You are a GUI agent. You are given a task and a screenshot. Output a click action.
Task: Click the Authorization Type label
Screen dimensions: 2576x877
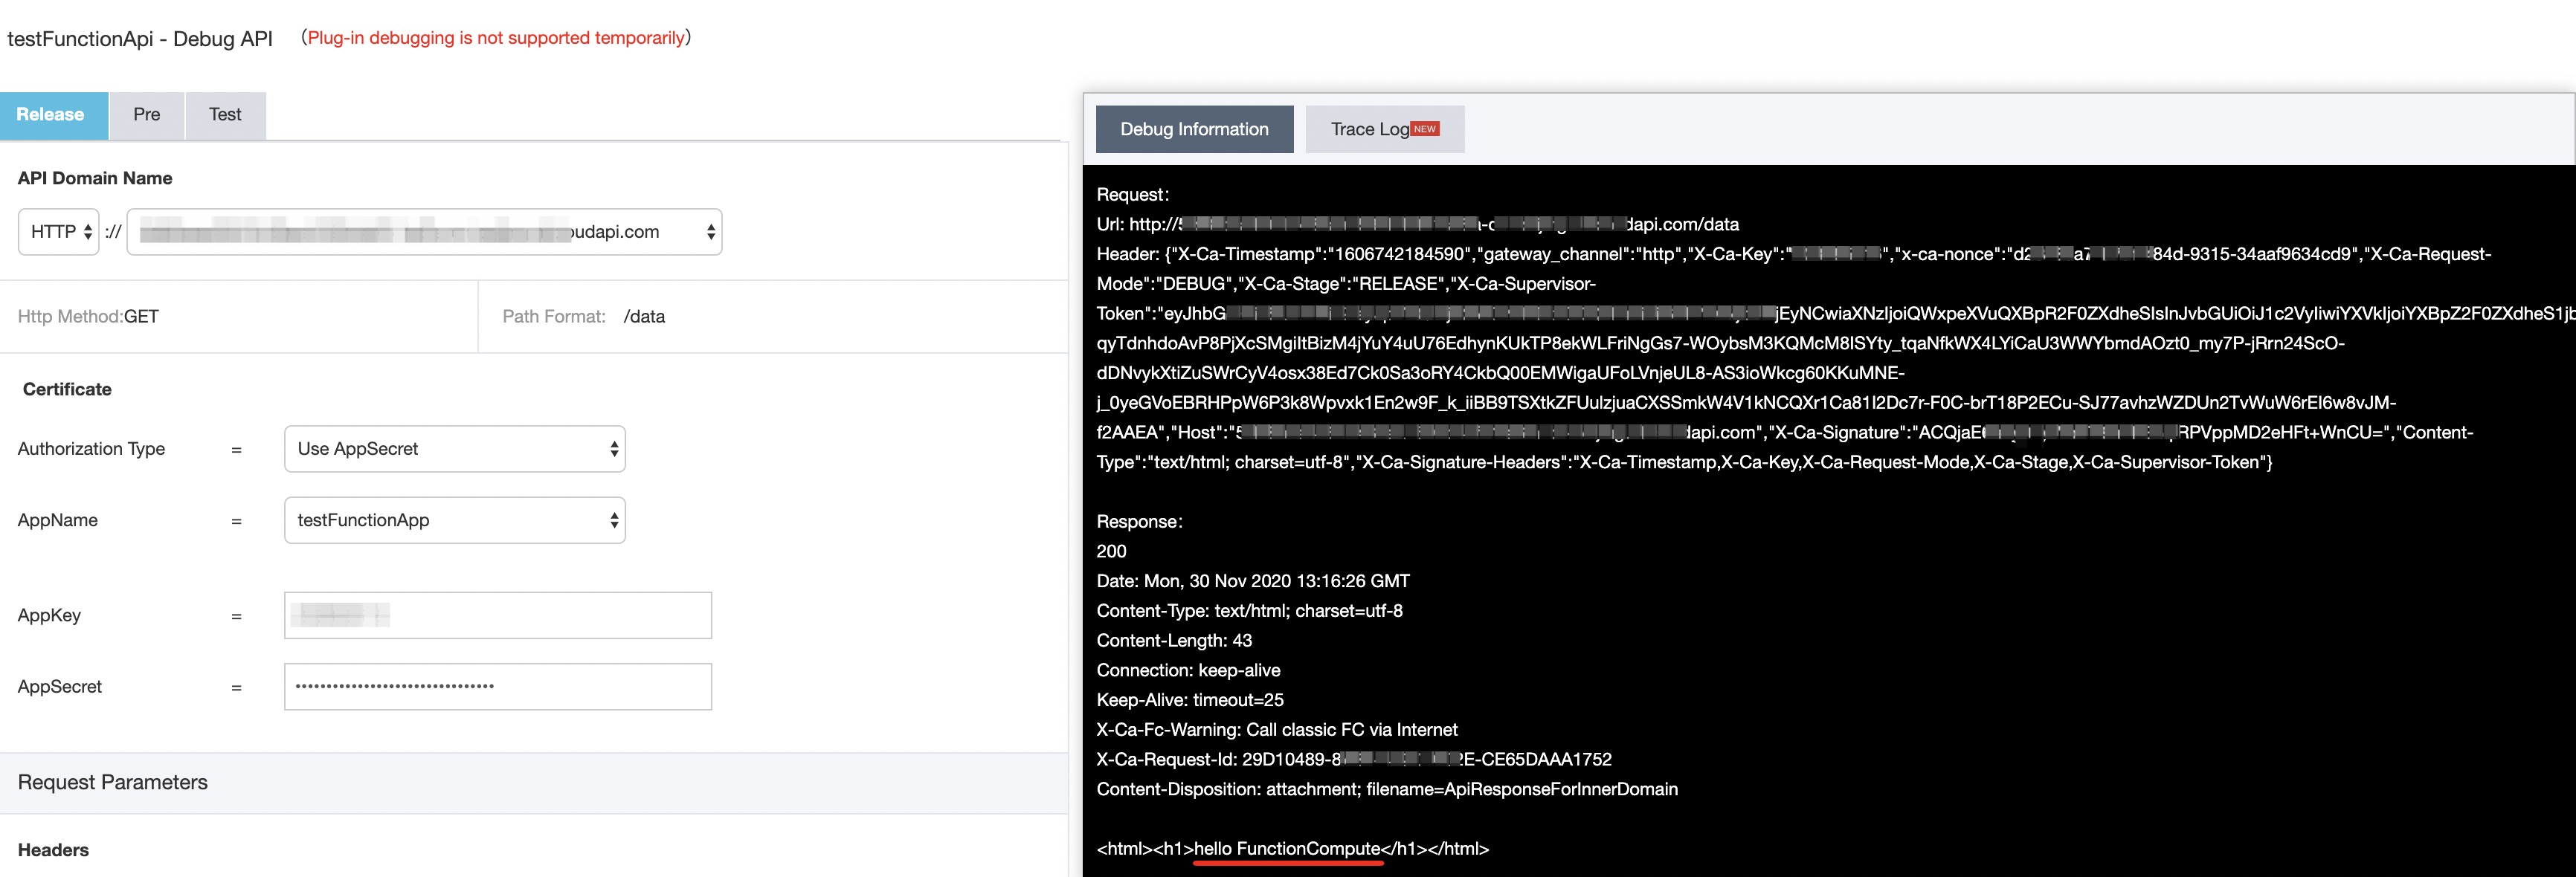[91, 450]
